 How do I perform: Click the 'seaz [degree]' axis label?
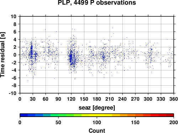tap(97, 108)
